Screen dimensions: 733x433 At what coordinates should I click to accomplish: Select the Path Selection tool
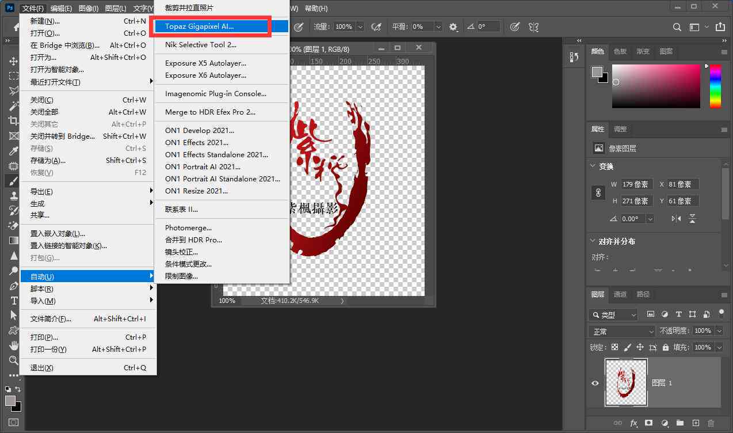[x=13, y=316]
